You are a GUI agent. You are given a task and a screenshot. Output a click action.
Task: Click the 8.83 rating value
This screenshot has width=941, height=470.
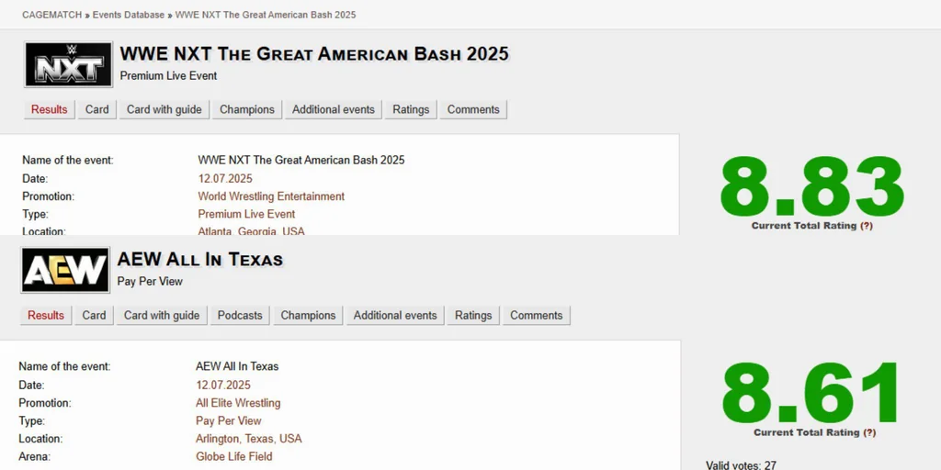[811, 187]
